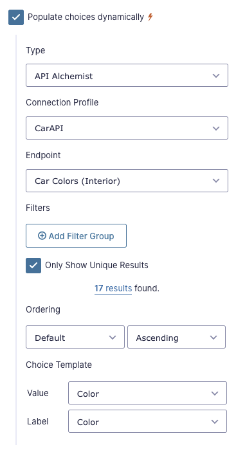The width and height of the screenshot is (236, 454).
Task: Click the chevron arrow on Connection Profile dropdown
Action: pos(215,128)
